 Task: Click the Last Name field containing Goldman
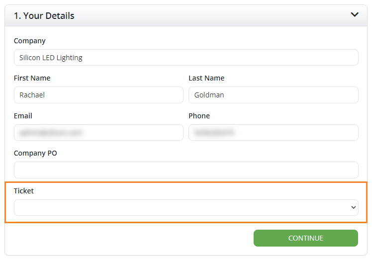tap(273, 95)
